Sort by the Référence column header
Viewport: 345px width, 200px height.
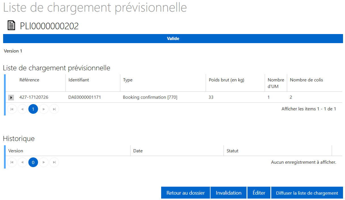coord(29,80)
